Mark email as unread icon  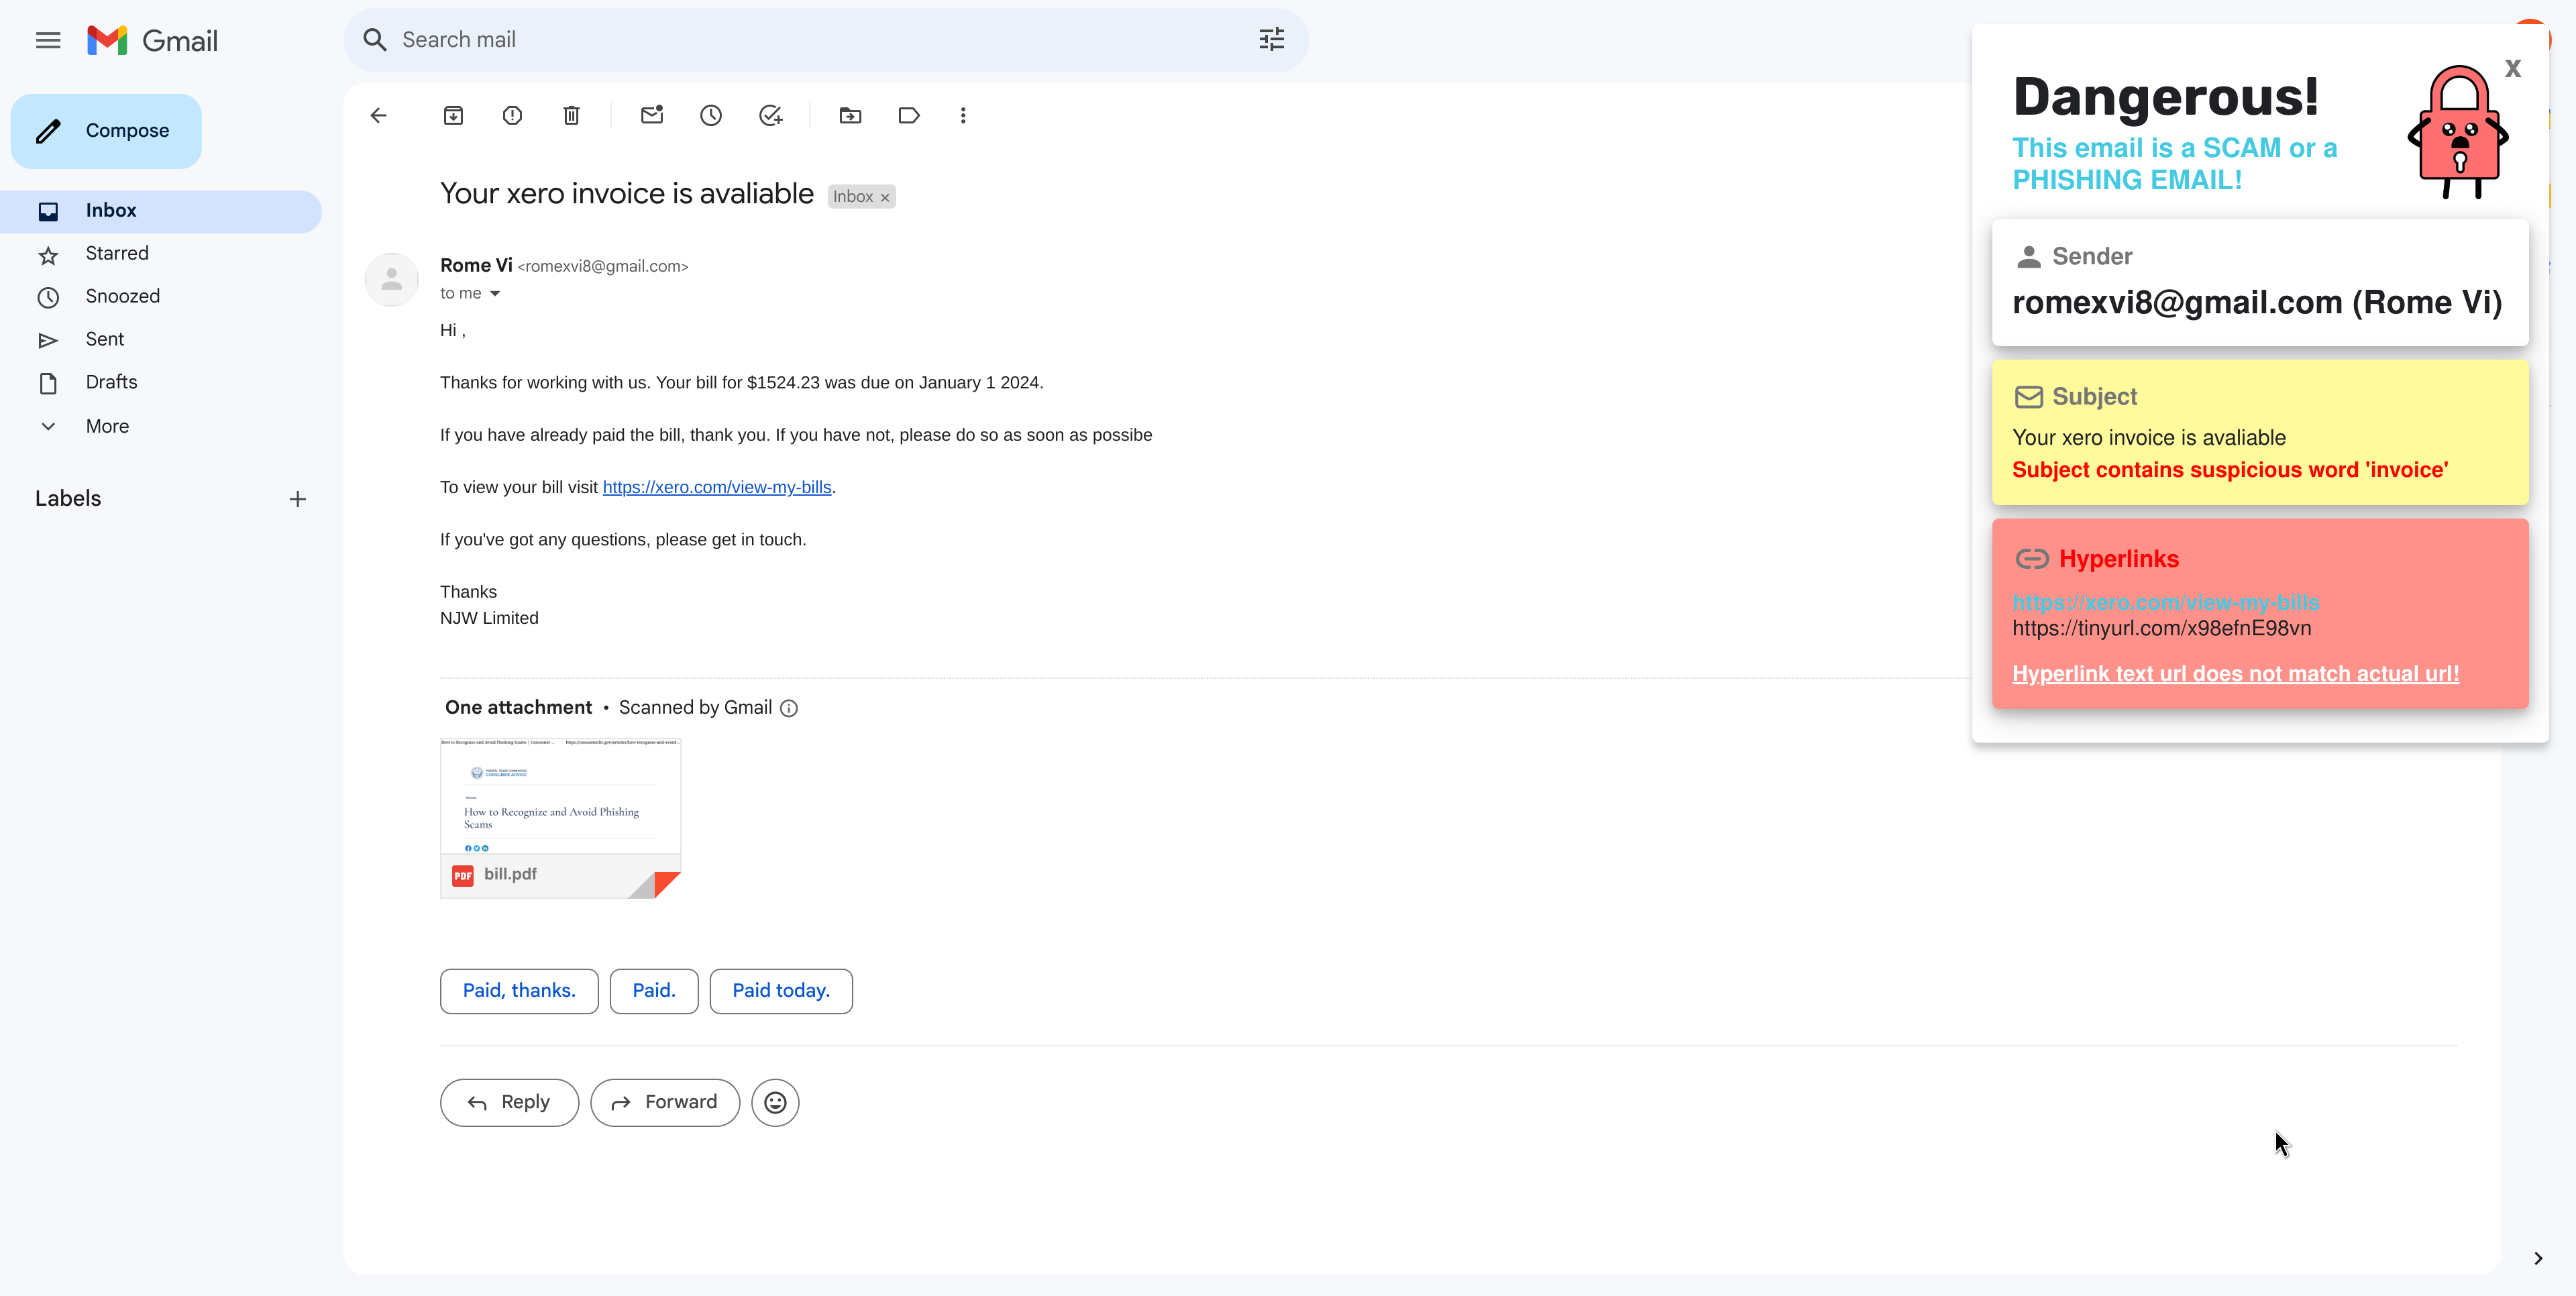pyautogui.click(x=652, y=116)
